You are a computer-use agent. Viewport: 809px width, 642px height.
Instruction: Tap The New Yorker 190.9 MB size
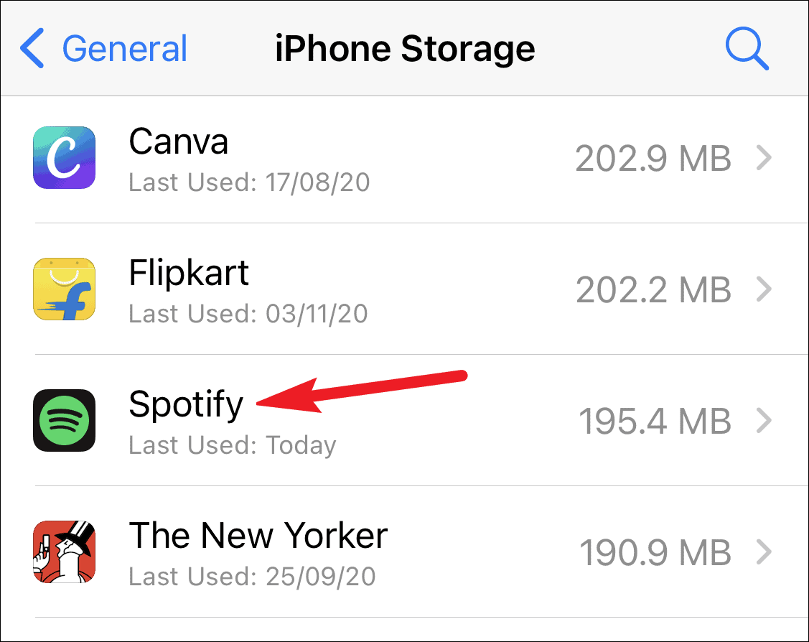655,553
